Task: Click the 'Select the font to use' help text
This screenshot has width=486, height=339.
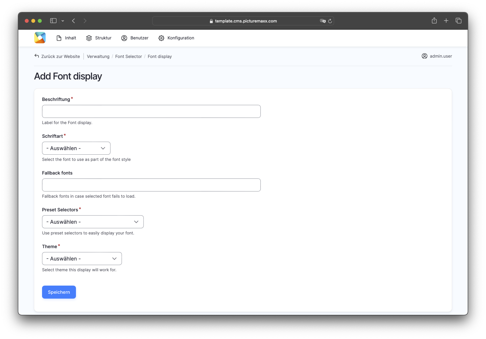Action: click(86, 160)
